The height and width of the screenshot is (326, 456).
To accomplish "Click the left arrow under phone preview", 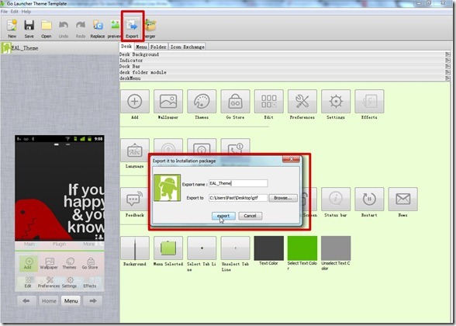I will click(x=26, y=301).
